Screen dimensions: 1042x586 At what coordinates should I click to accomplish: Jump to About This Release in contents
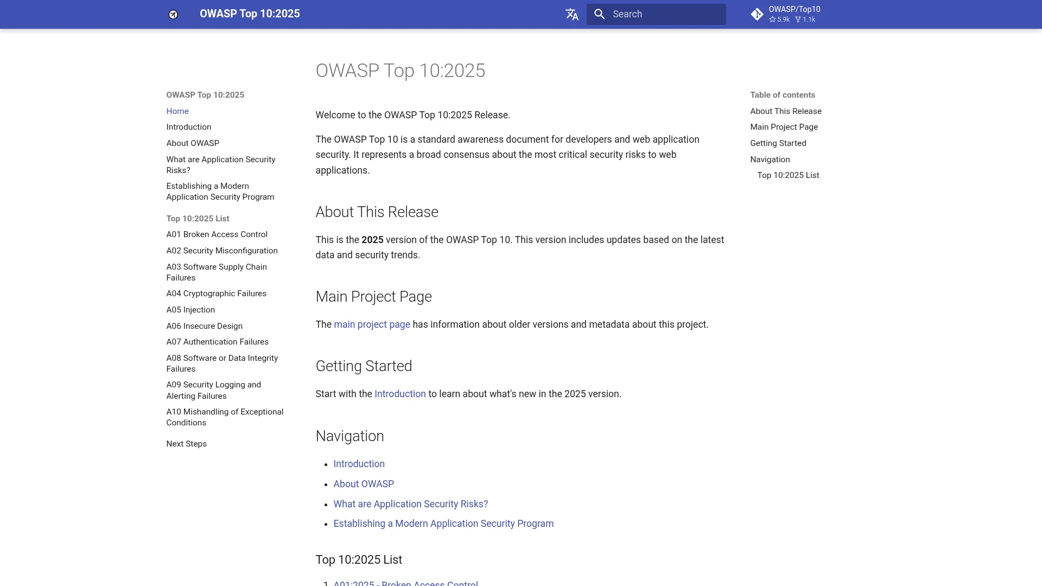pyautogui.click(x=786, y=111)
